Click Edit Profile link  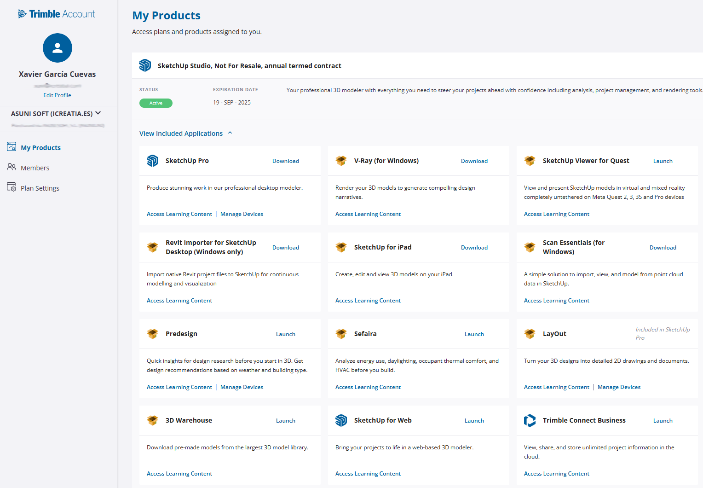coord(57,95)
